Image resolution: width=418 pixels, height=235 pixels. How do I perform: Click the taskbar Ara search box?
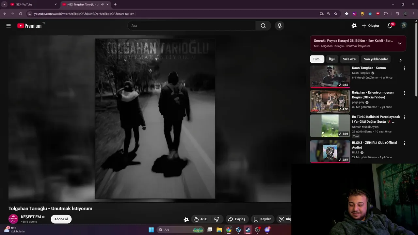pos(181,230)
